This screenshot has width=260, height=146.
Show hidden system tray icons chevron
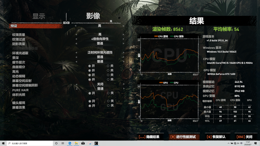tap(229, 143)
